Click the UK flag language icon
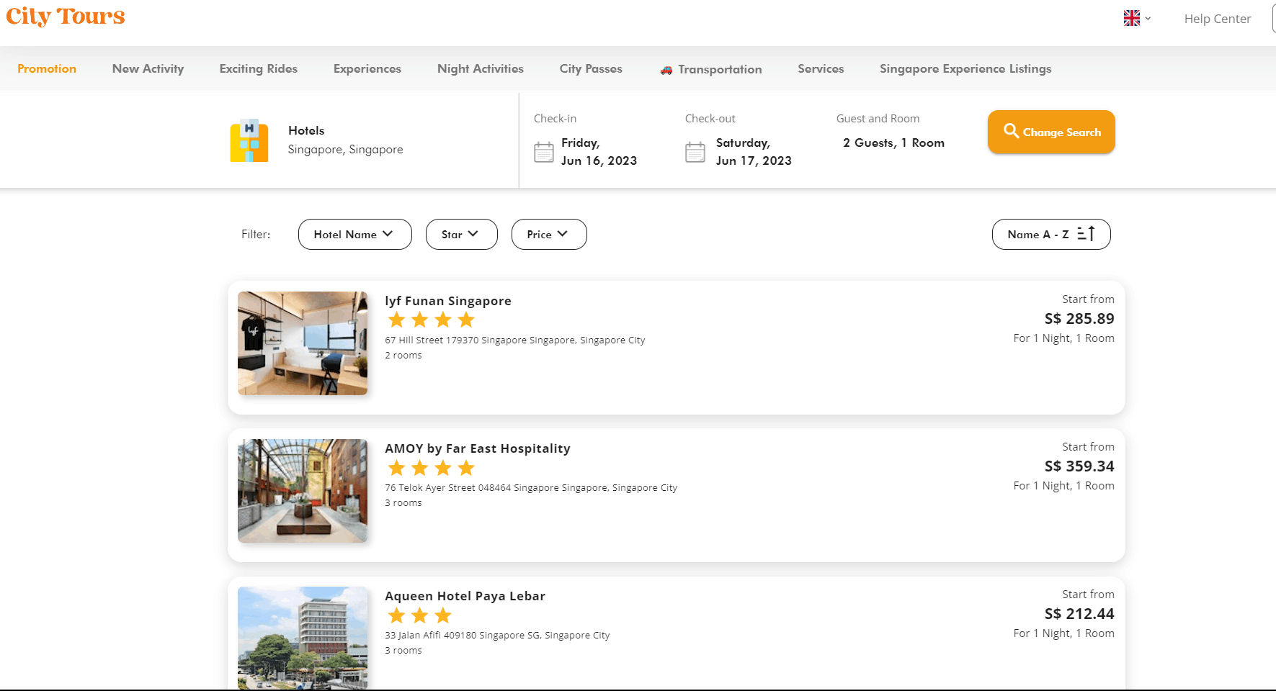The height and width of the screenshot is (691, 1276). tap(1131, 18)
